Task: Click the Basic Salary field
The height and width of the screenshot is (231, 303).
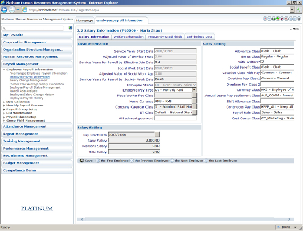Action: tap(134, 141)
